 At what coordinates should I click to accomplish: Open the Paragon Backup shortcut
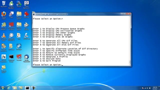click(4, 48)
